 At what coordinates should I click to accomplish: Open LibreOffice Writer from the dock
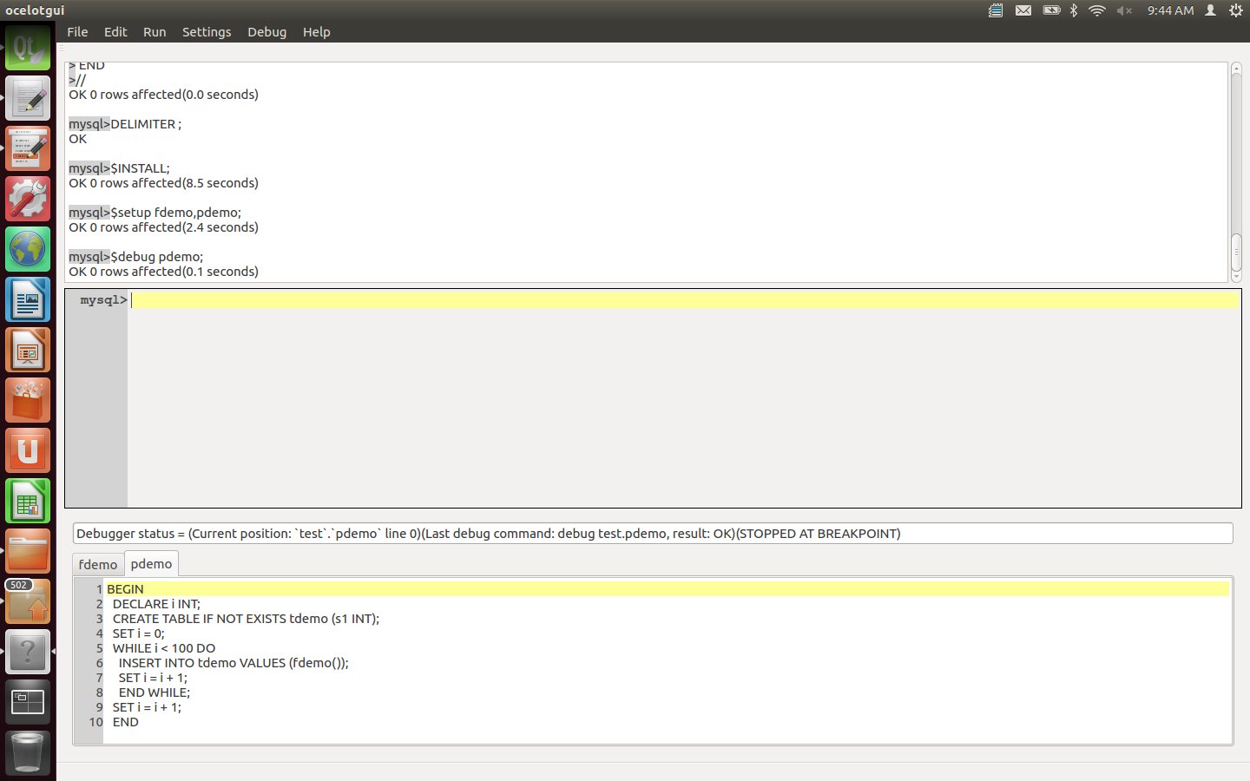tap(28, 299)
